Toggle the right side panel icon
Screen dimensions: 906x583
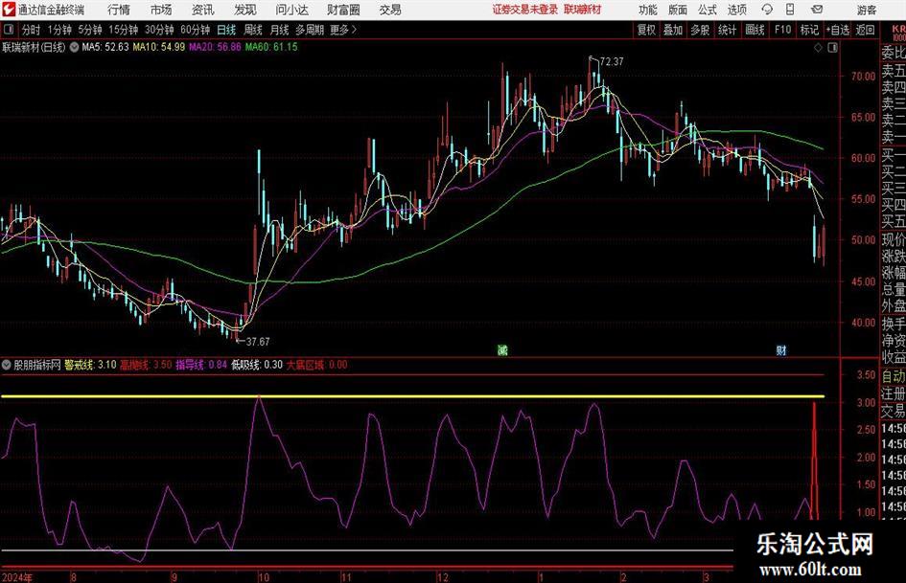[x=832, y=48]
